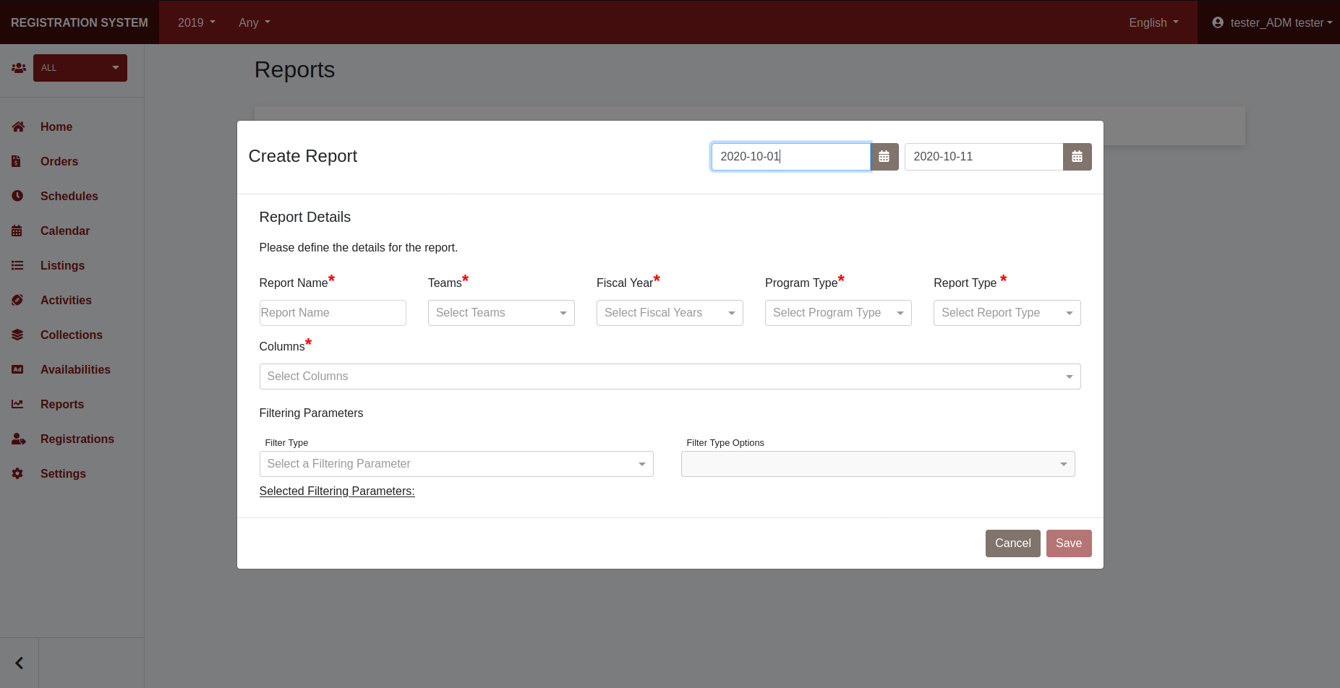Open the English language menu
This screenshot has width=1340, height=688.
(1153, 22)
